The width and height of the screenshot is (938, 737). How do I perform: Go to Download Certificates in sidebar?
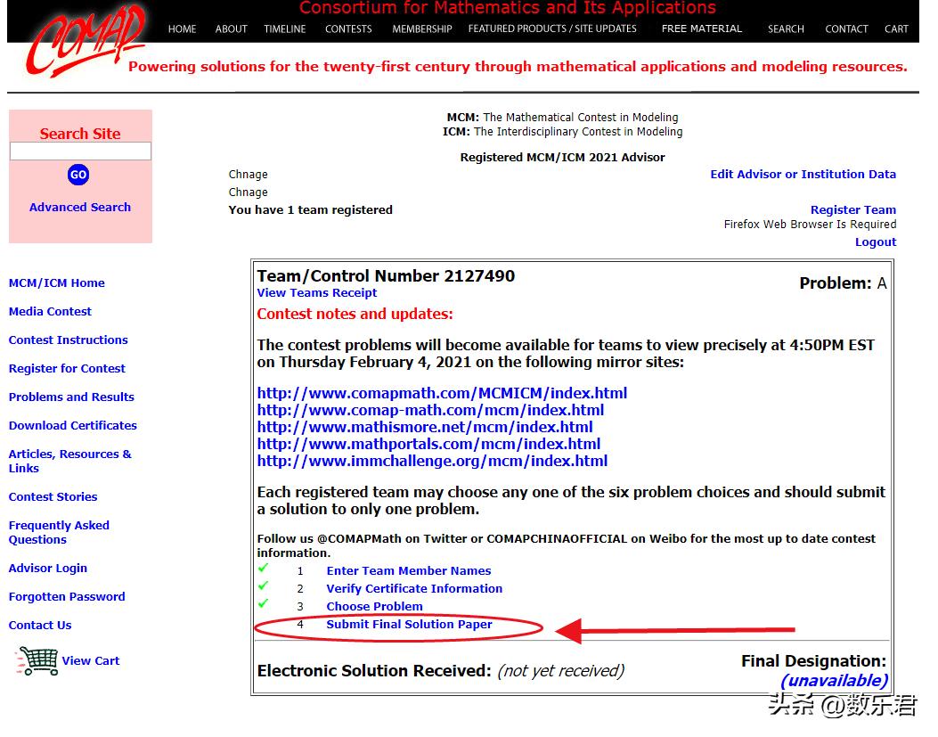[x=73, y=426]
